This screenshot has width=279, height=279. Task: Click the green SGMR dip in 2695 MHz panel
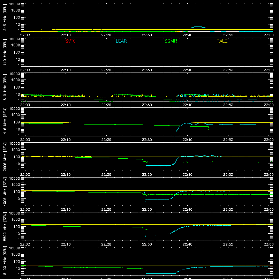click(146, 162)
